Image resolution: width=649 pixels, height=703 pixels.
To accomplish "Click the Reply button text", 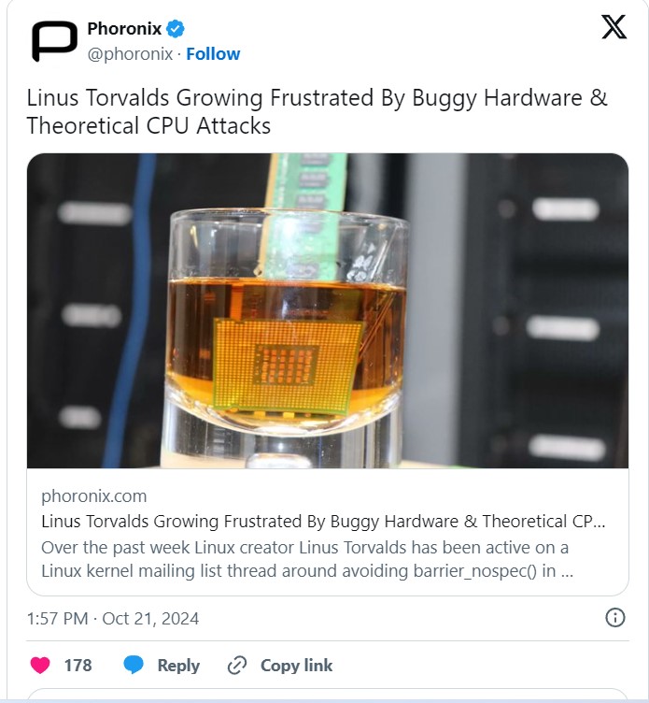I will [x=178, y=666].
